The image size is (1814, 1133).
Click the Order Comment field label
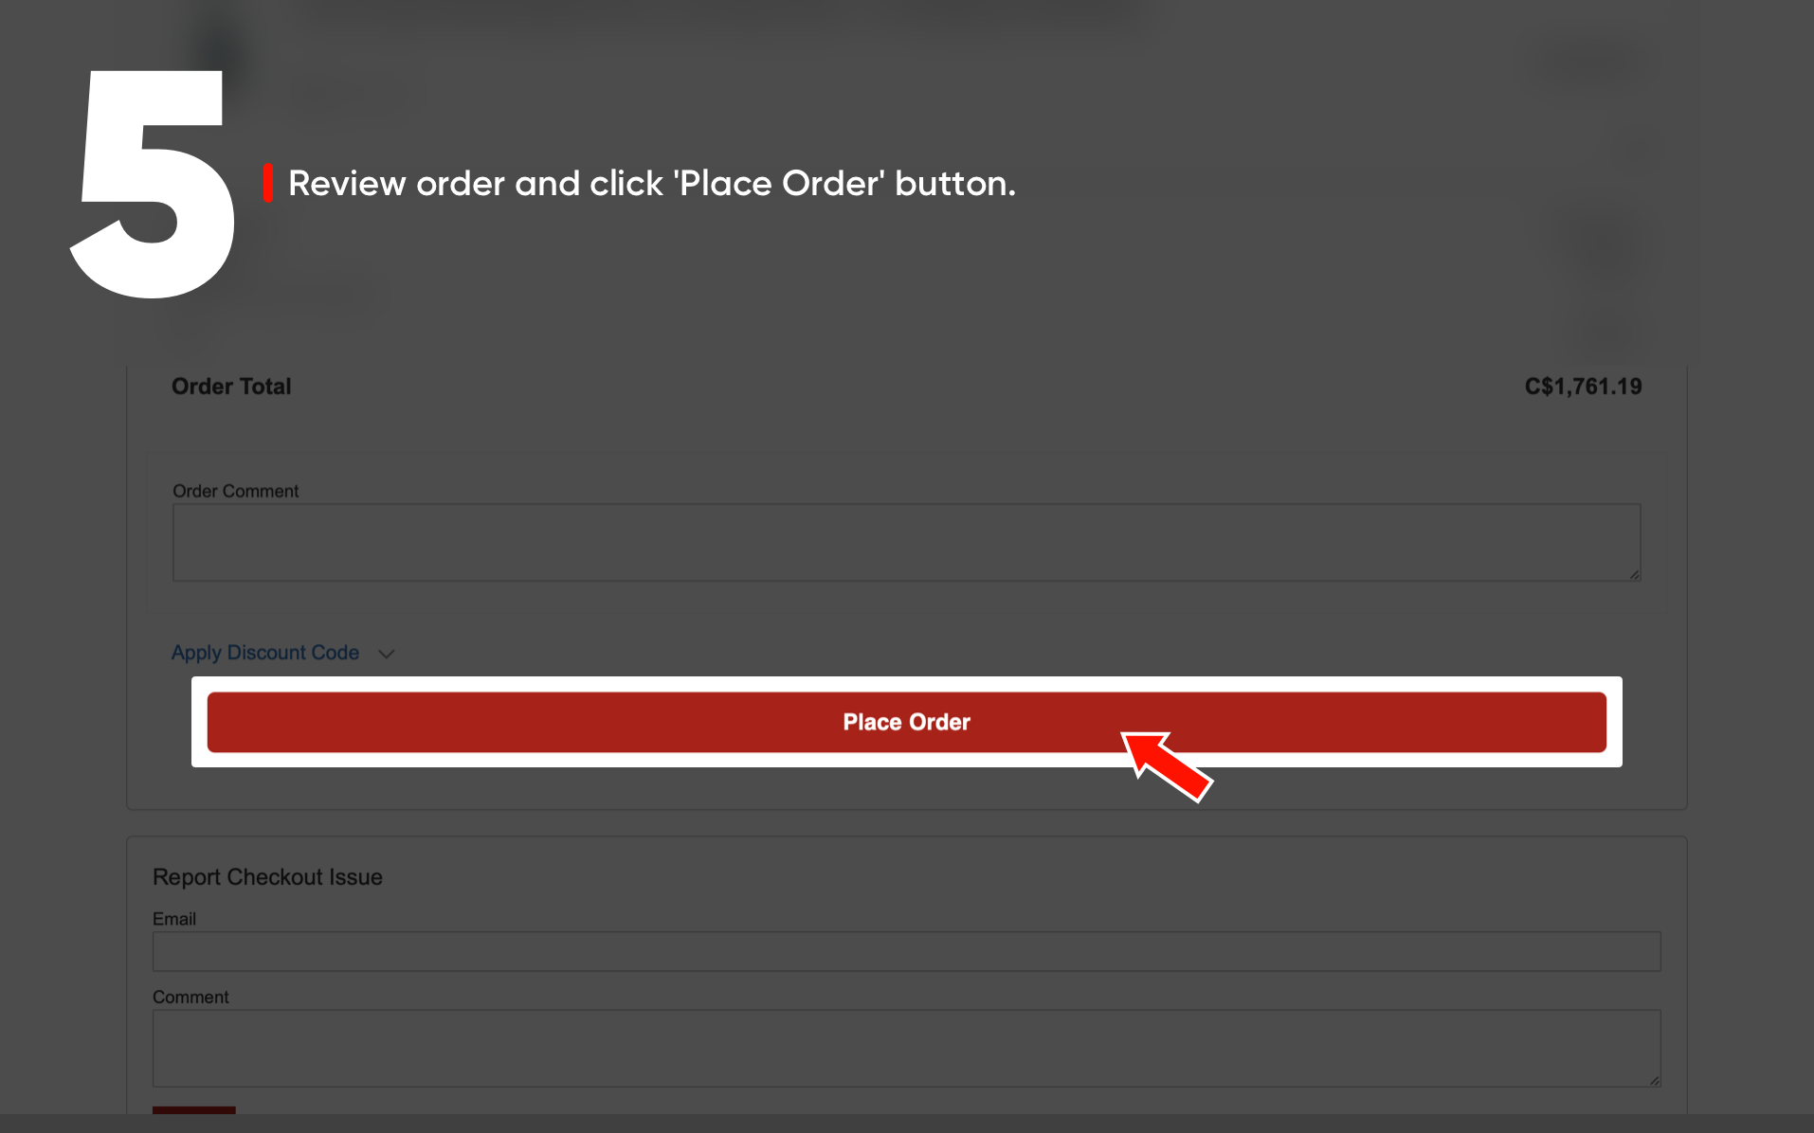pyautogui.click(x=235, y=491)
